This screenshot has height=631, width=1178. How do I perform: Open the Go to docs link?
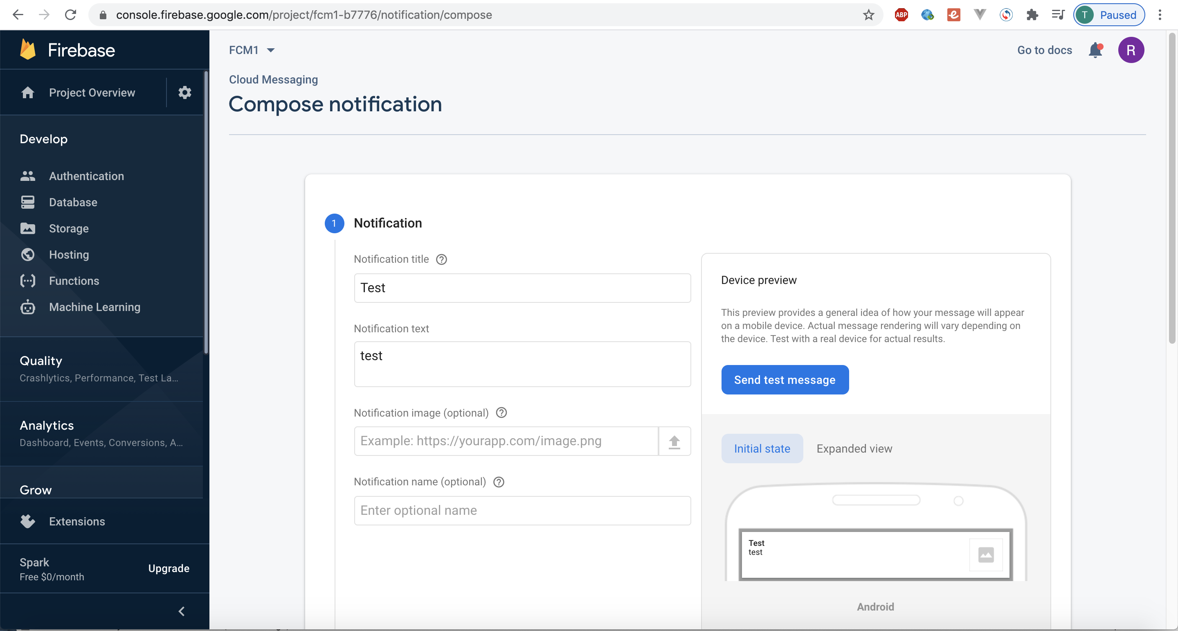(x=1044, y=50)
